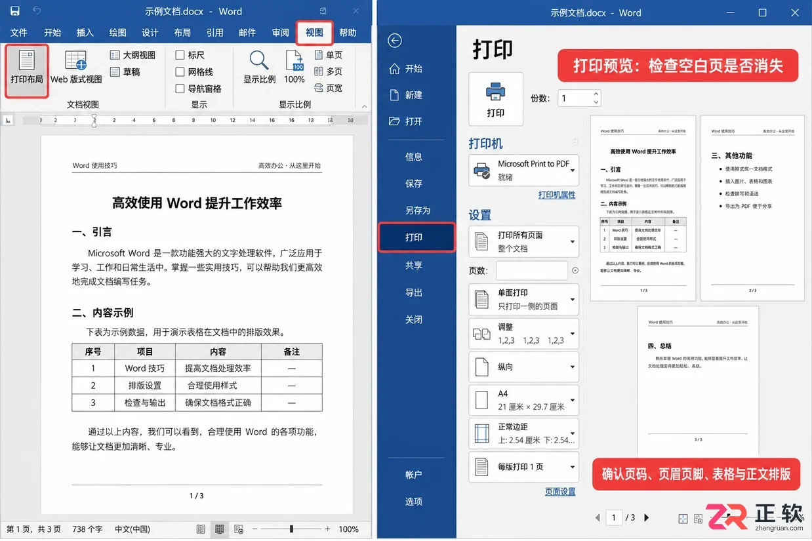Click the info icon beside the 页数 field
The width and height of the screenshot is (812, 541).
[575, 270]
